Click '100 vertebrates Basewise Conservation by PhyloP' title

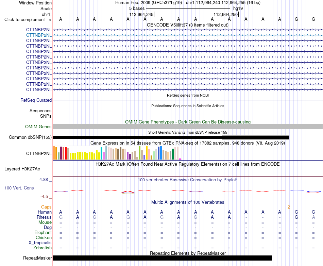click(x=188, y=180)
